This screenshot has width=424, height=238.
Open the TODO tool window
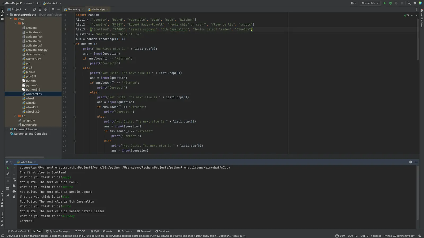point(80,231)
